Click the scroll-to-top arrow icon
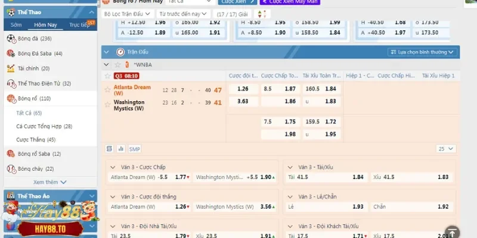This screenshot has width=477, height=238. point(453,232)
